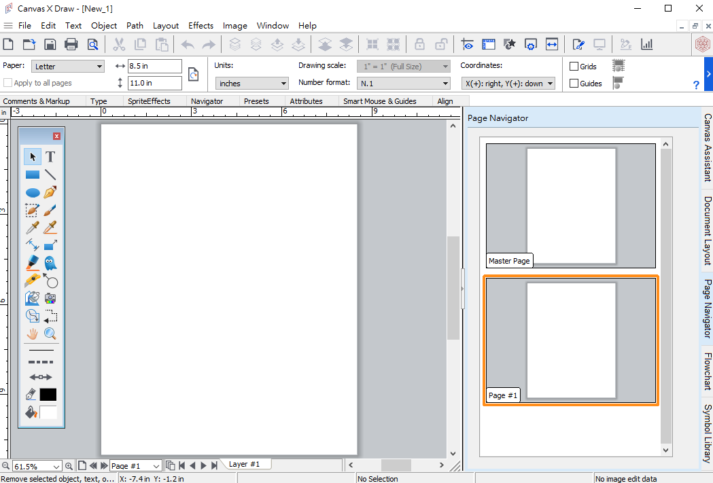713x483 pixels.
Task: Click the page orientation rotate icon
Action: (193, 74)
